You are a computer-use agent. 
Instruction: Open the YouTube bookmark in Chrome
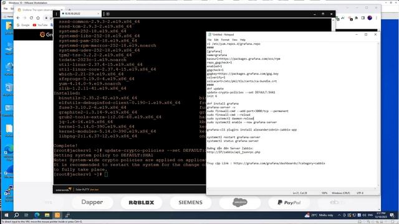point(40,25)
